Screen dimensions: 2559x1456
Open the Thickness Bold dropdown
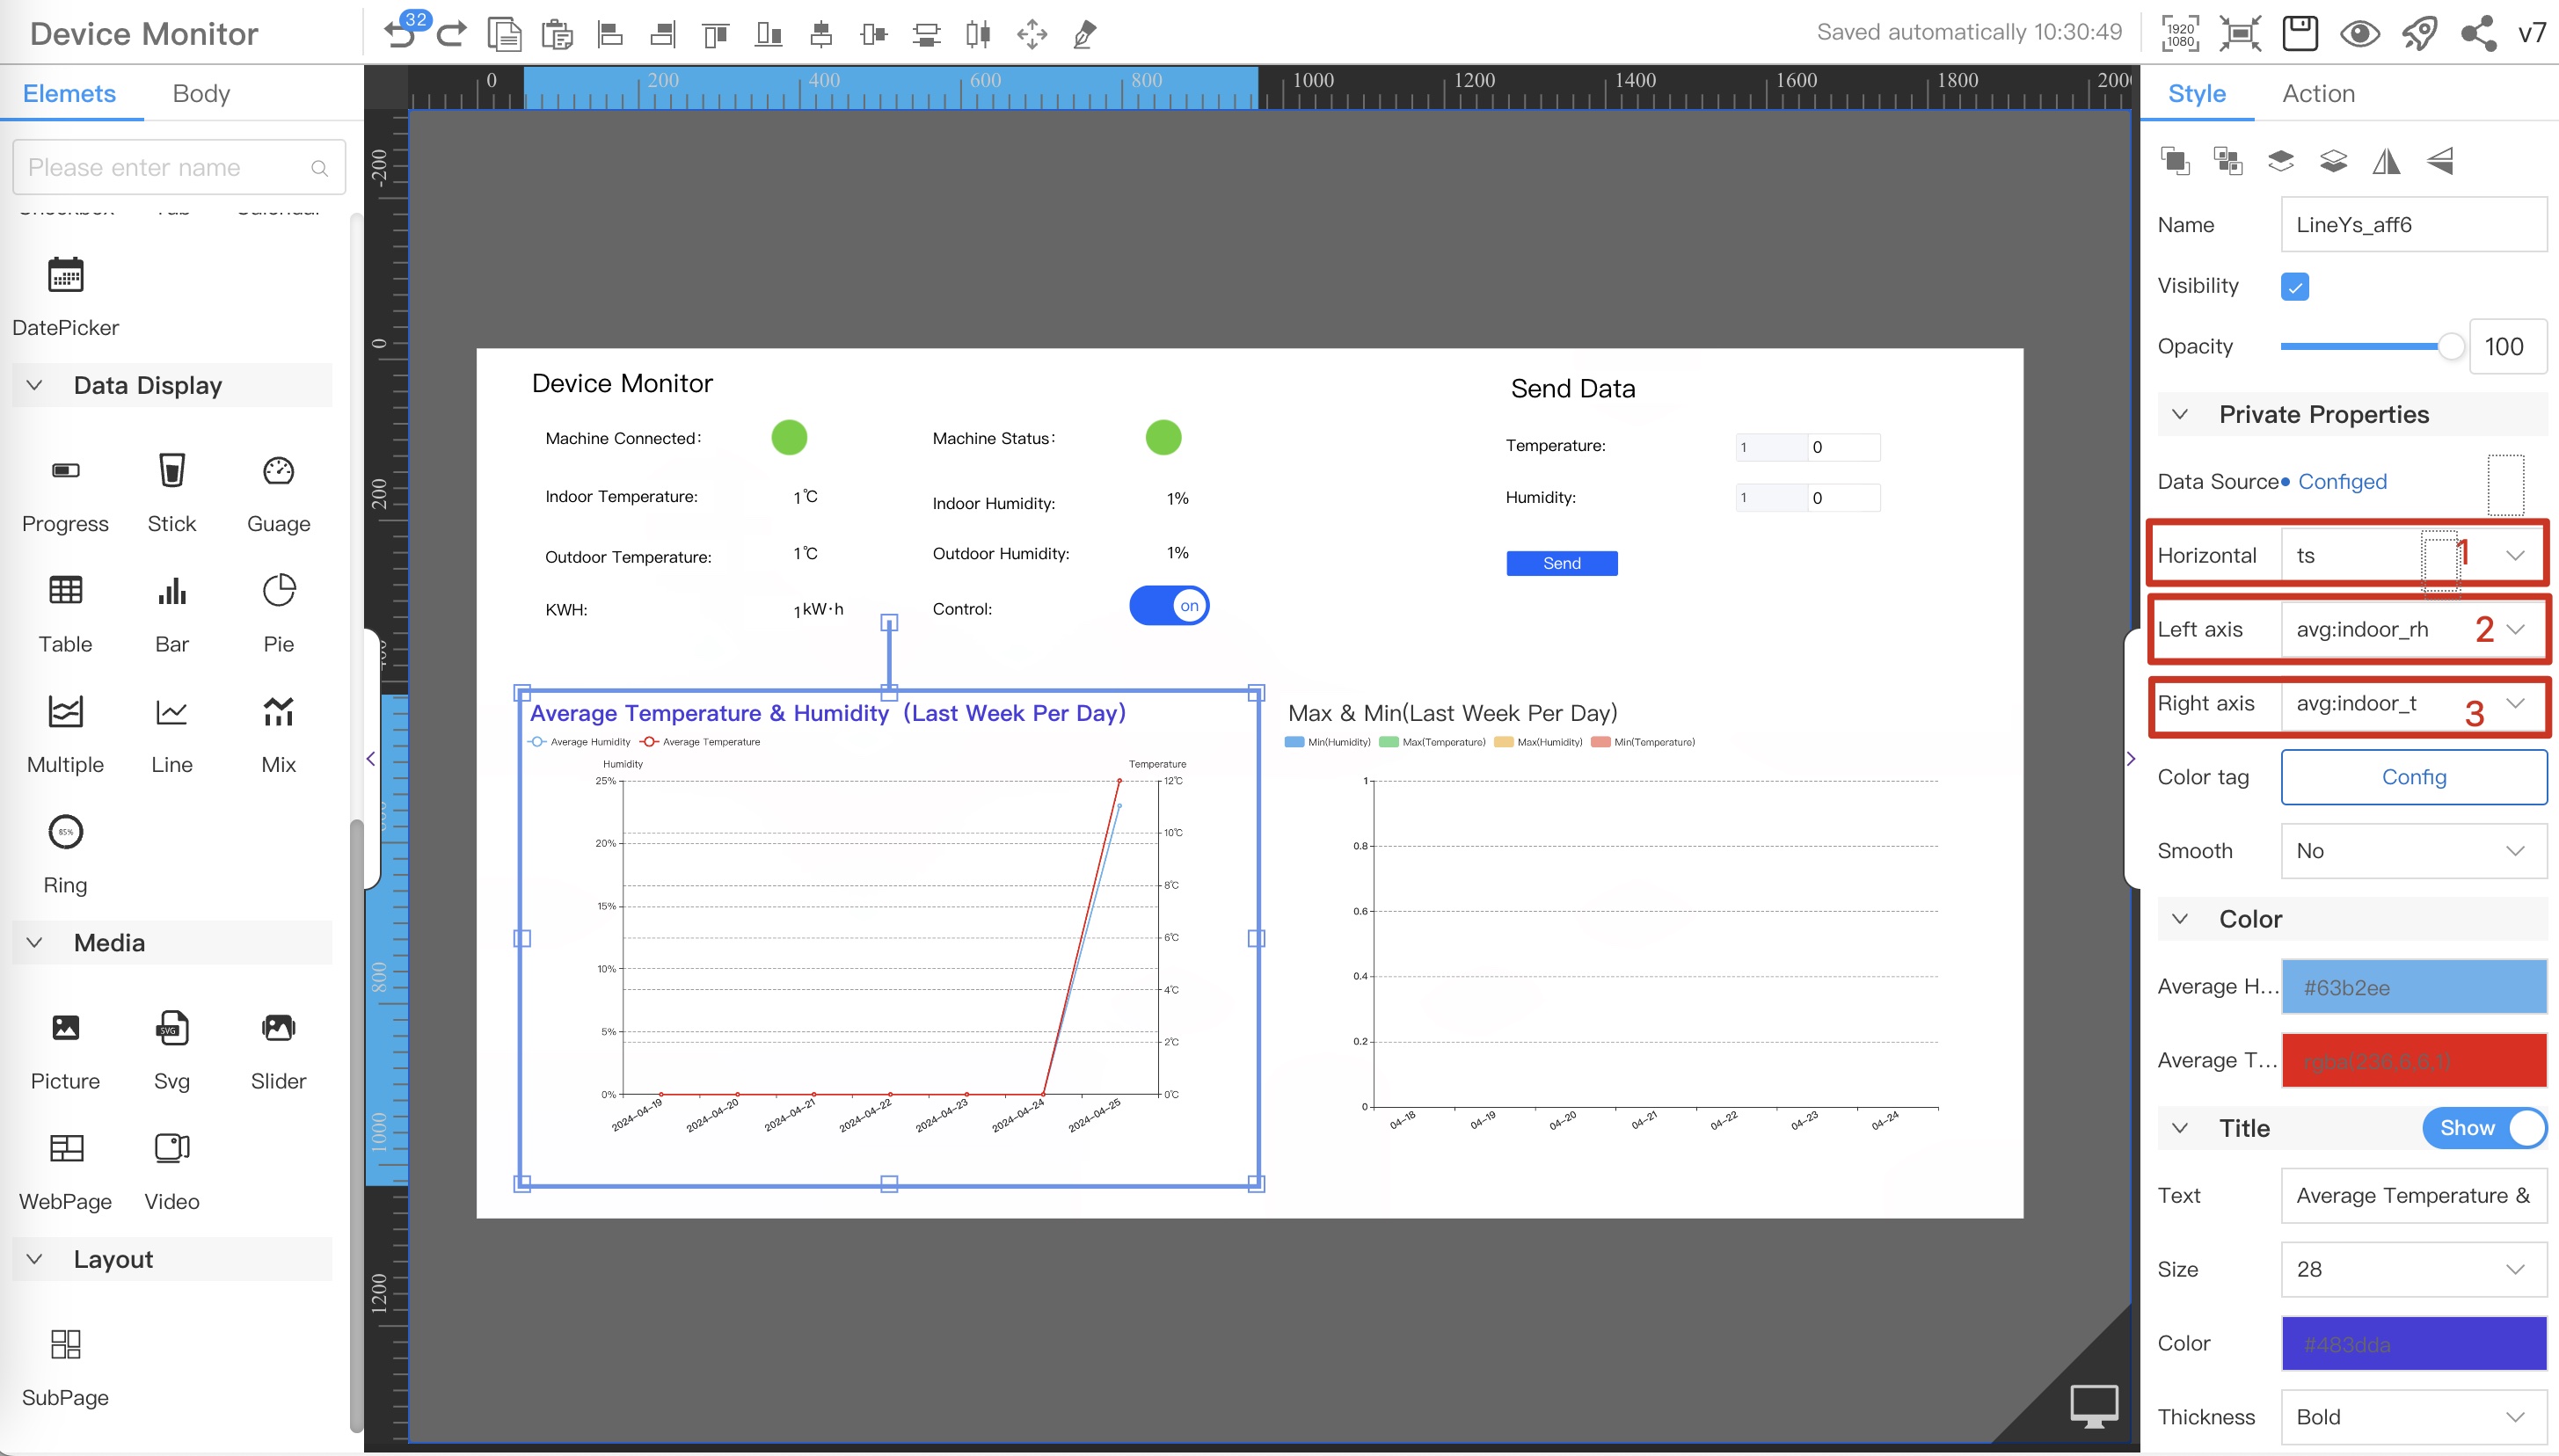coord(2413,1417)
